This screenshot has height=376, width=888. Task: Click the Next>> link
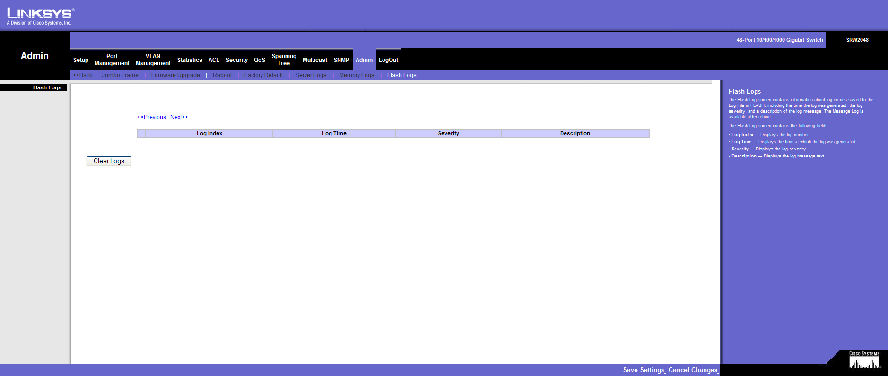tap(179, 117)
